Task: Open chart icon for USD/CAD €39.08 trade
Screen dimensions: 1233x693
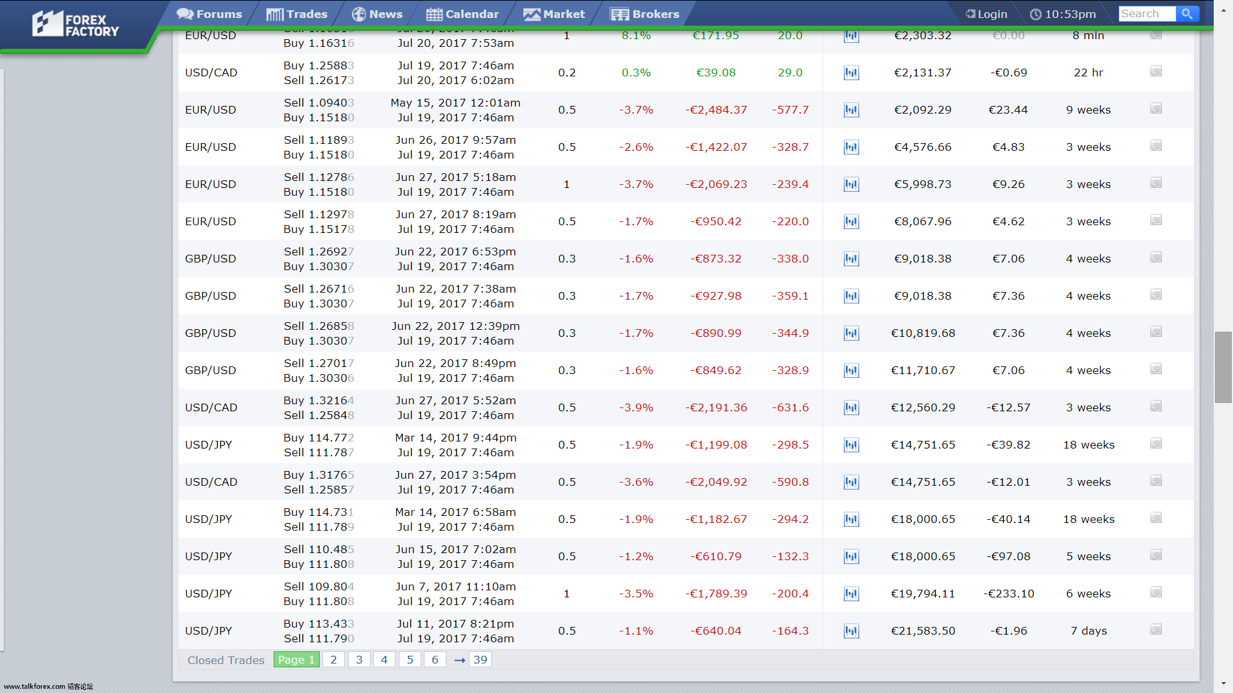Action: click(851, 73)
